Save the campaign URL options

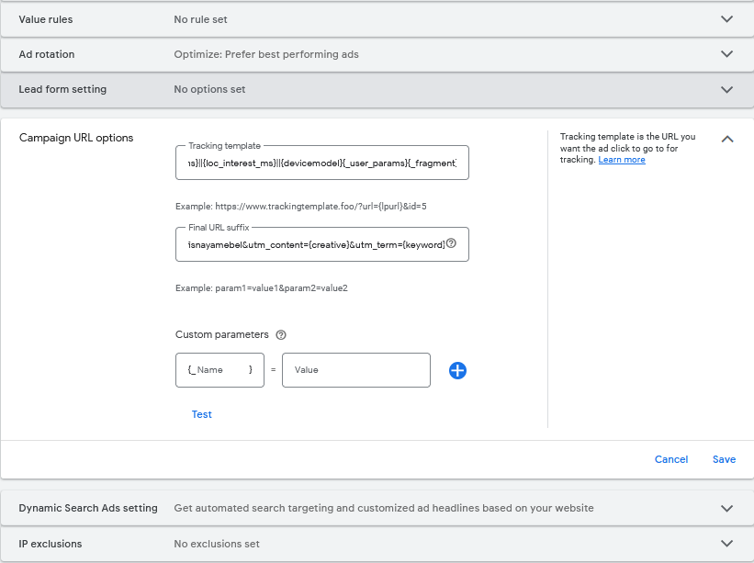[x=724, y=459]
